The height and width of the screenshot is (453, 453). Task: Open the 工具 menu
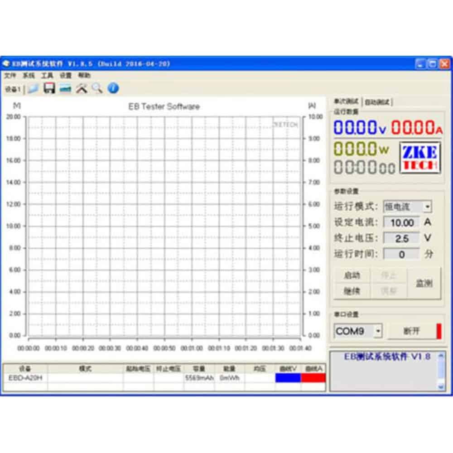click(47, 75)
